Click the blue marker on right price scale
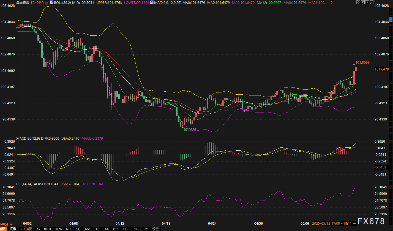Viewport: 393px width, 231px height. click(x=391, y=19)
